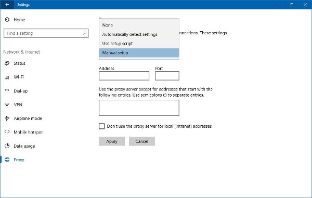Choose None in proxy dropdown
This screenshot has width=312, height=198.
pos(139,25)
